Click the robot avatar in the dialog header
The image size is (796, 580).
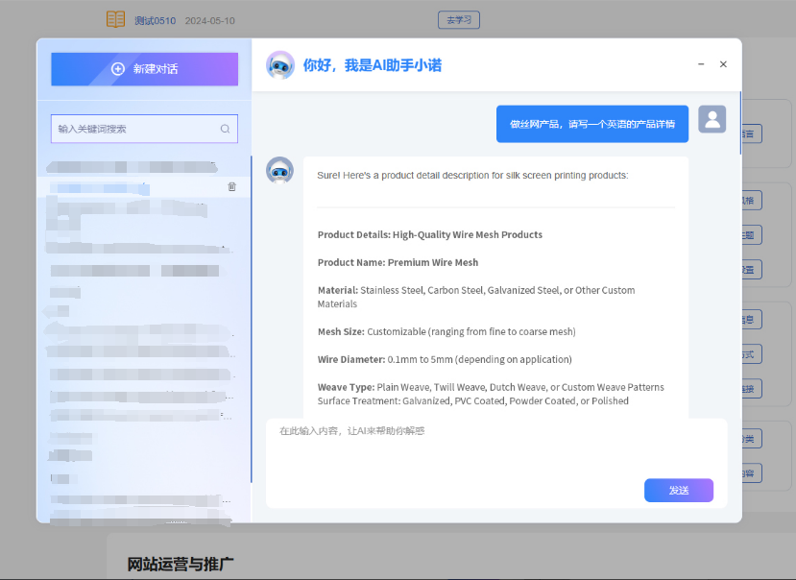[280, 65]
